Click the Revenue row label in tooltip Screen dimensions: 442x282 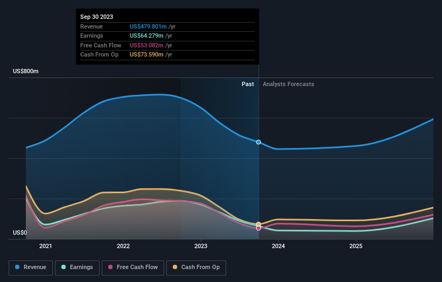coord(92,26)
